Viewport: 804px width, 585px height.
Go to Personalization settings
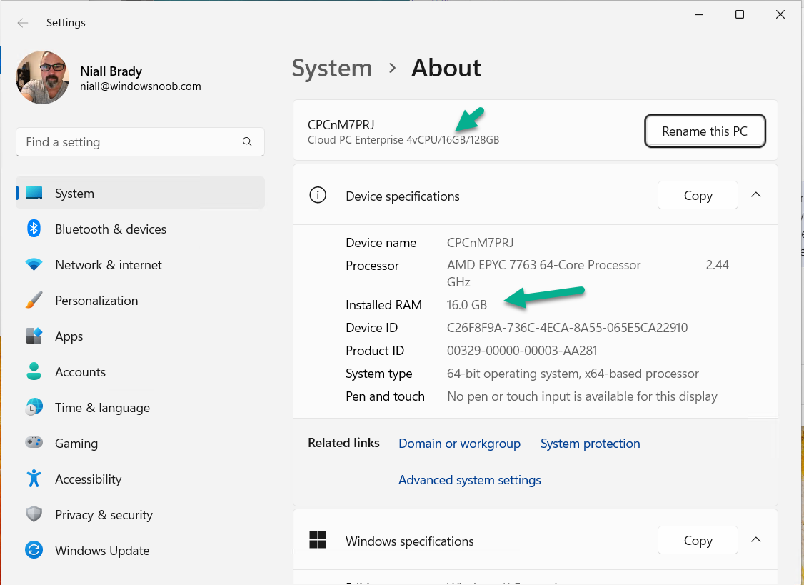click(141, 300)
